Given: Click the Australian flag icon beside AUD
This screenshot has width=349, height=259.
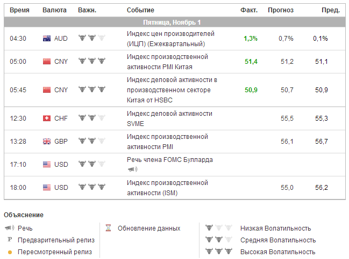Looking at the screenshot, I should (x=46, y=39).
